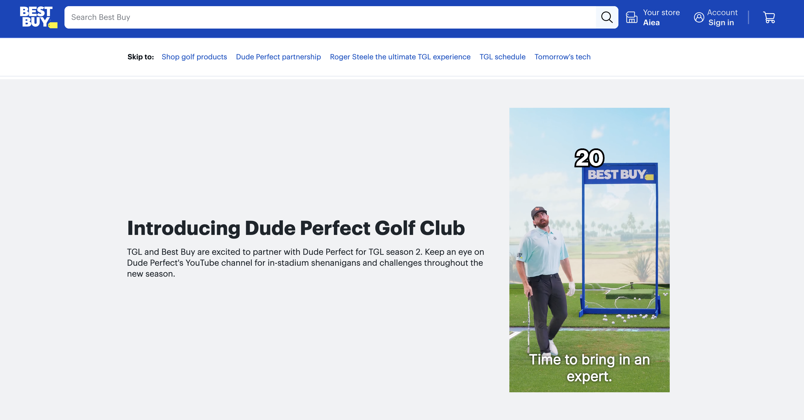Jump to Dude Perfect partnership section
Image resolution: width=804 pixels, height=420 pixels.
(x=278, y=57)
